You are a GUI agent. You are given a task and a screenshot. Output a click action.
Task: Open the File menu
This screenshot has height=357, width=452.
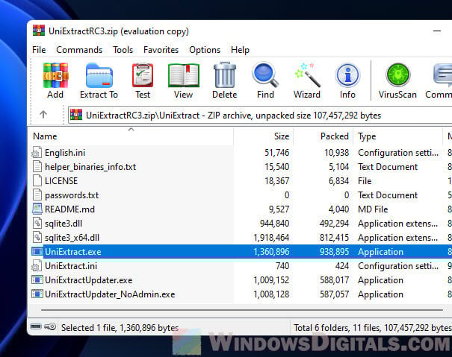[x=39, y=50]
